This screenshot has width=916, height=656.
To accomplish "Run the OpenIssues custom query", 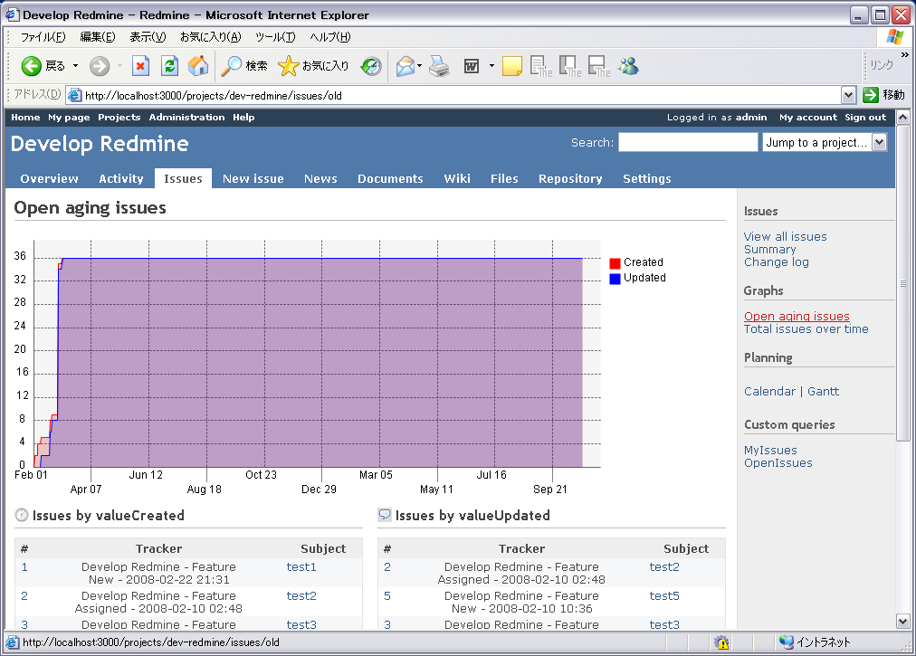I will (778, 463).
